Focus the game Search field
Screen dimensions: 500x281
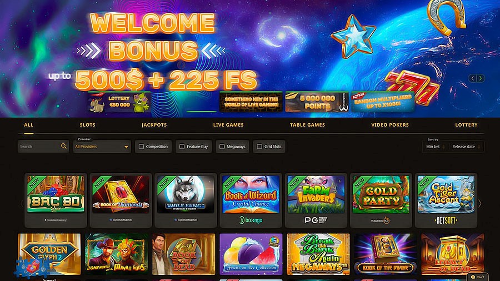click(39, 147)
